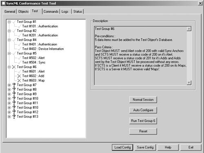Click the failed X icon of Test Group #6
This screenshot has height=153, width=204.
point(14,67)
